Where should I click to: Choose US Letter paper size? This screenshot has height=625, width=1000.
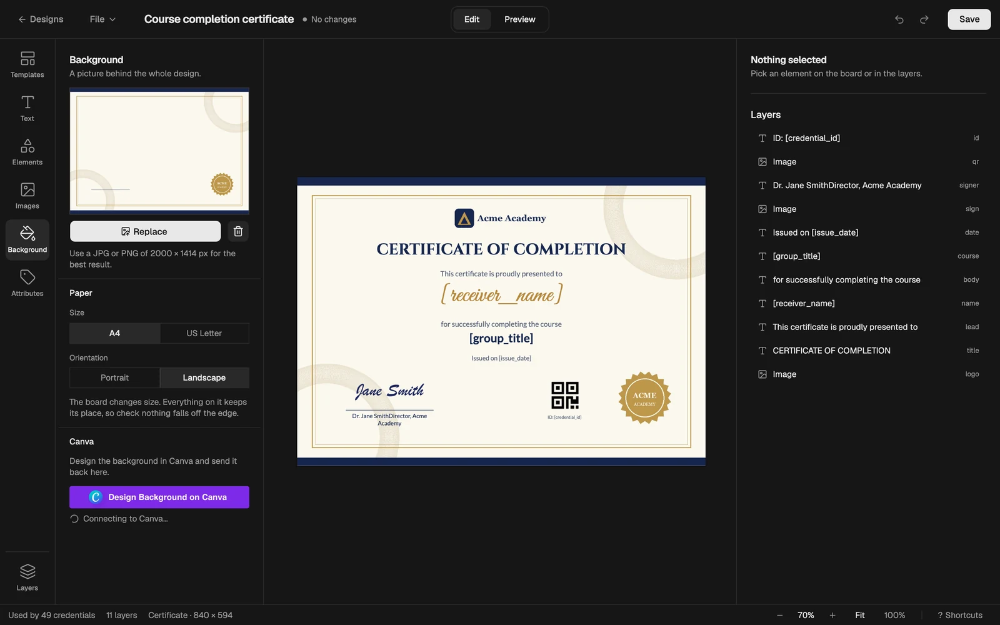click(x=204, y=333)
